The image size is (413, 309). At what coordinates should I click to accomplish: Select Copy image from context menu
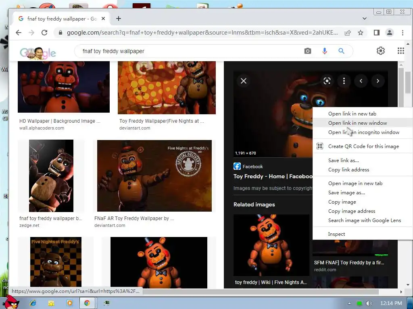[x=363, y=202]
